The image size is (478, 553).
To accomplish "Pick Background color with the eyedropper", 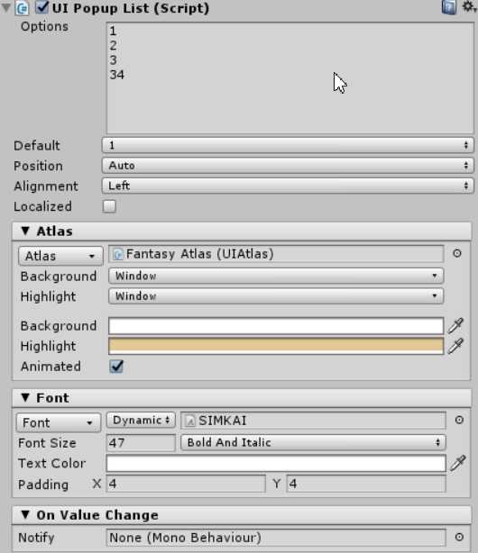I will tap(455, 325).
